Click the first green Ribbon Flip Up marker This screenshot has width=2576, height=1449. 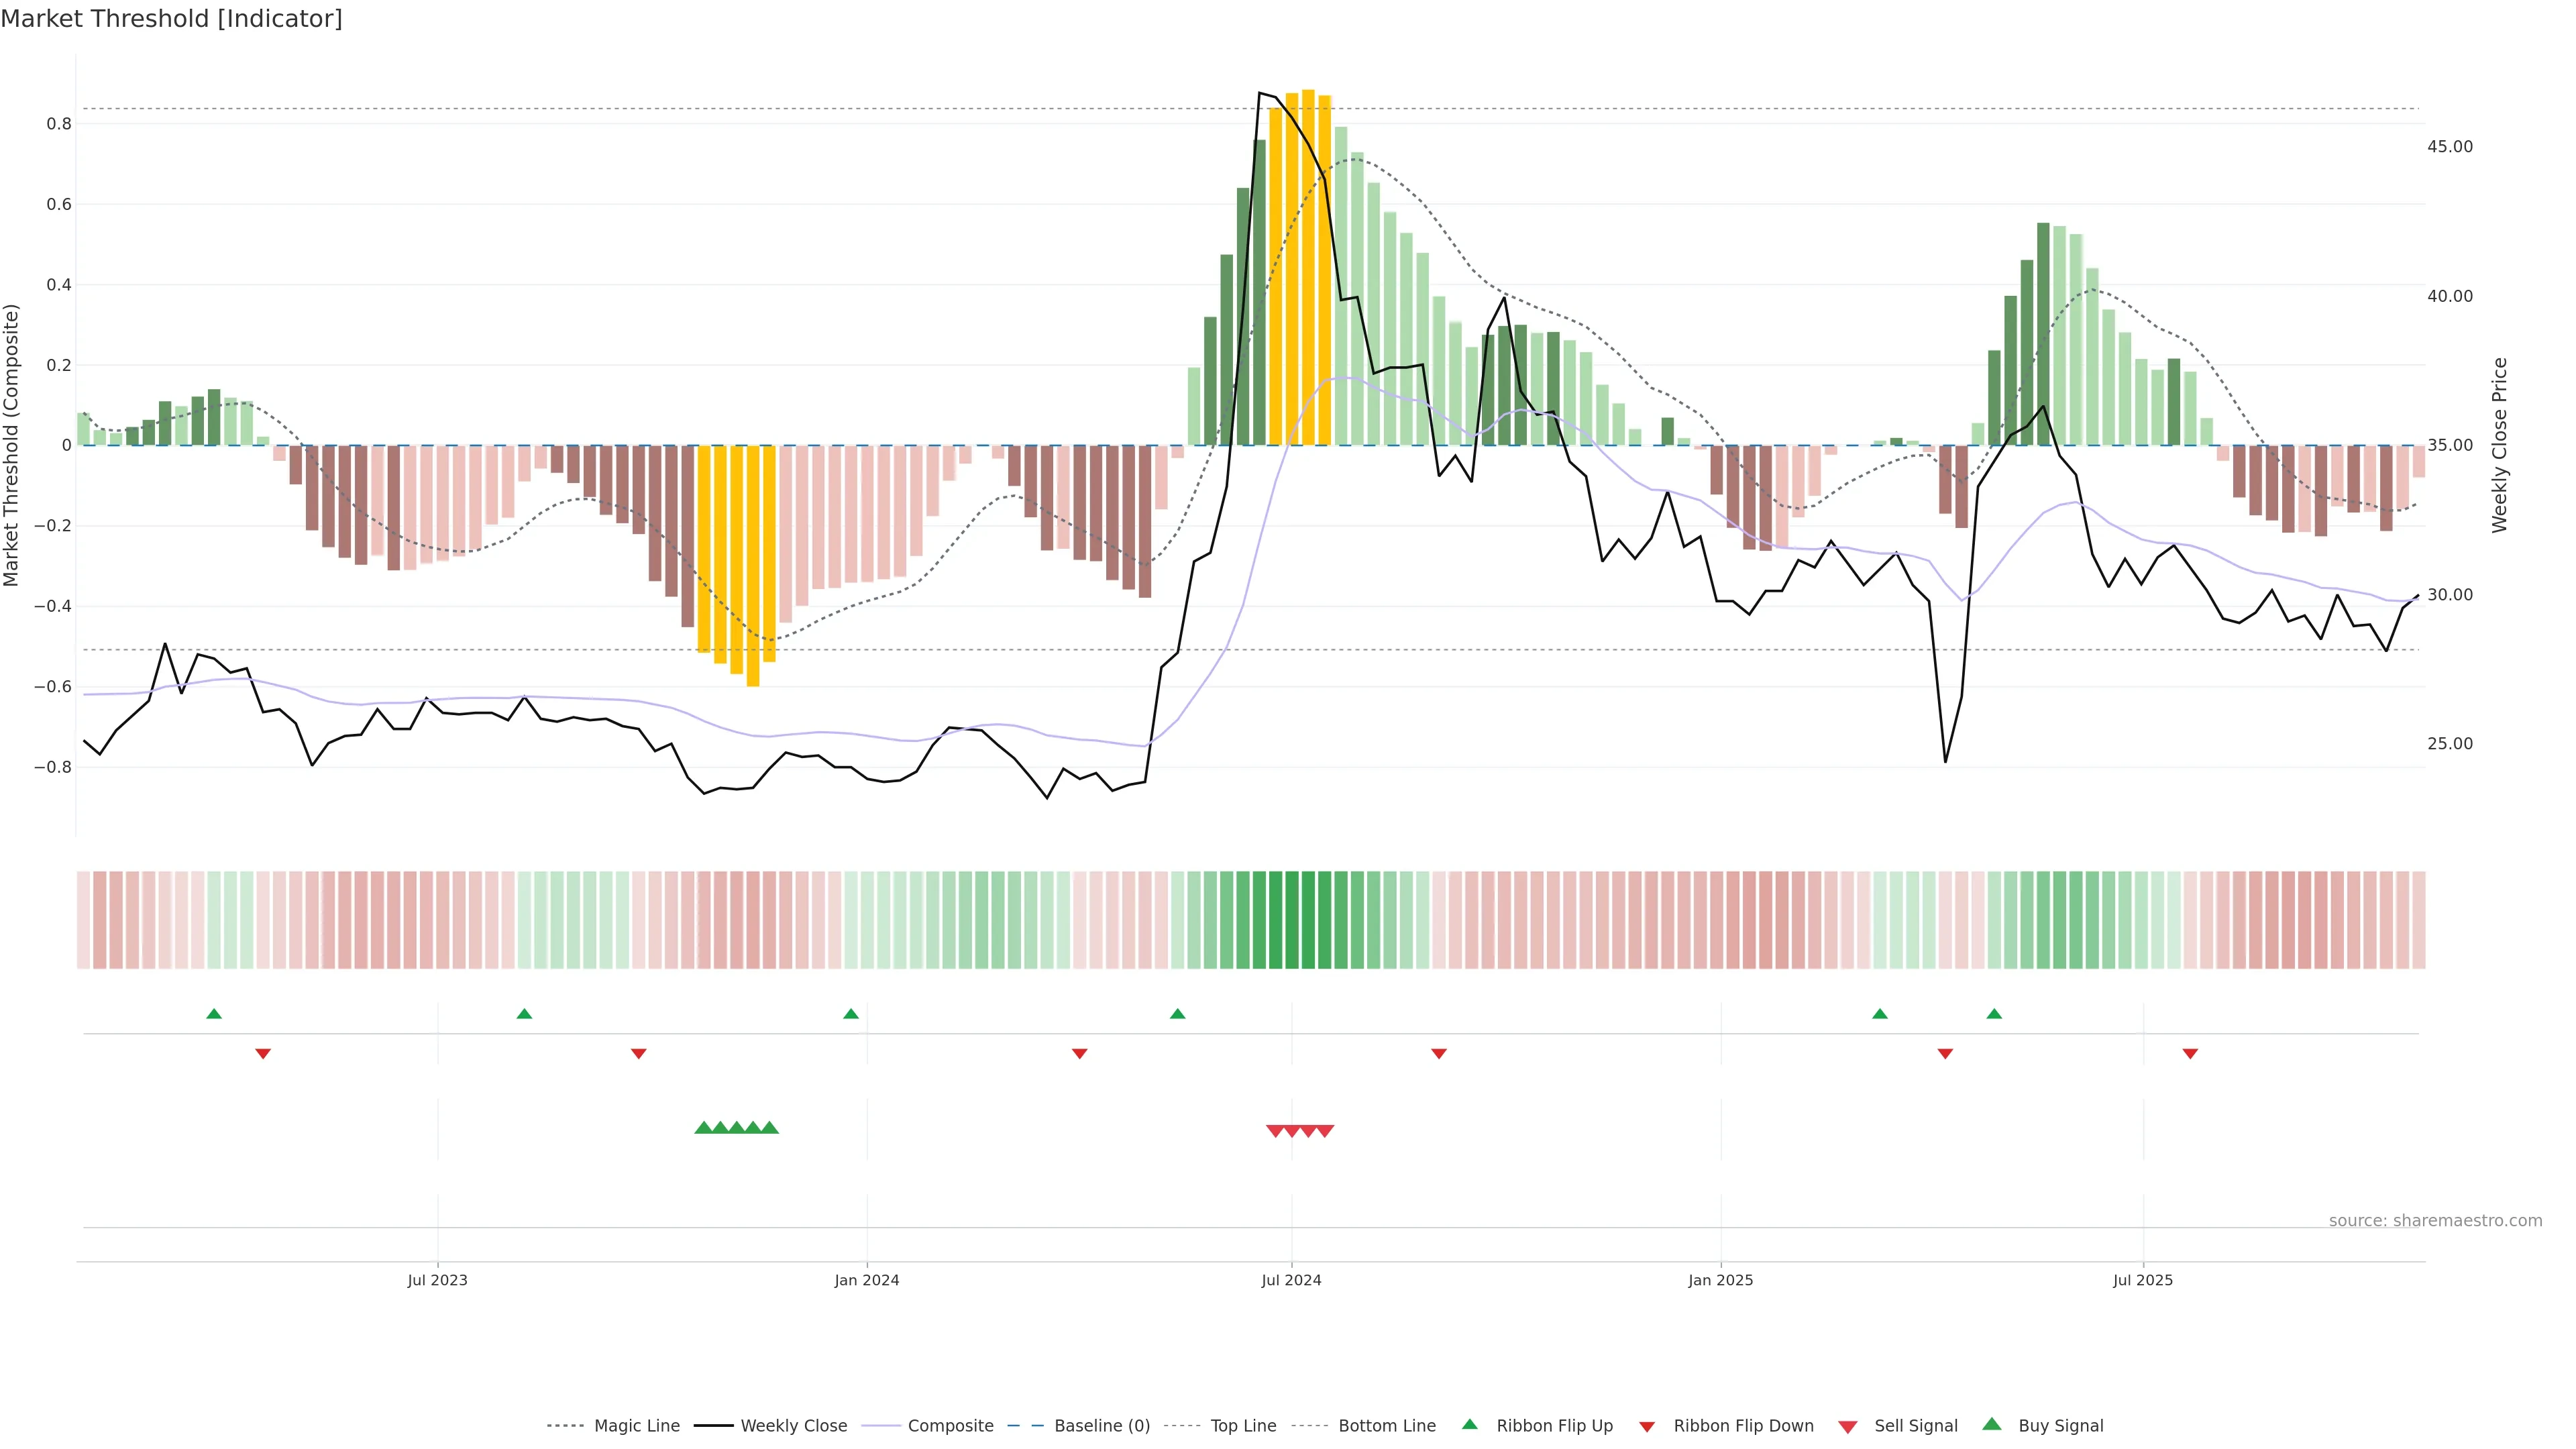coord(214,1014)
